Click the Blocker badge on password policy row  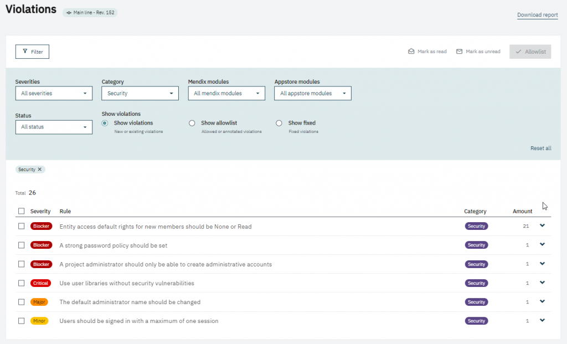pyautogui.click(x=41, y=245)
